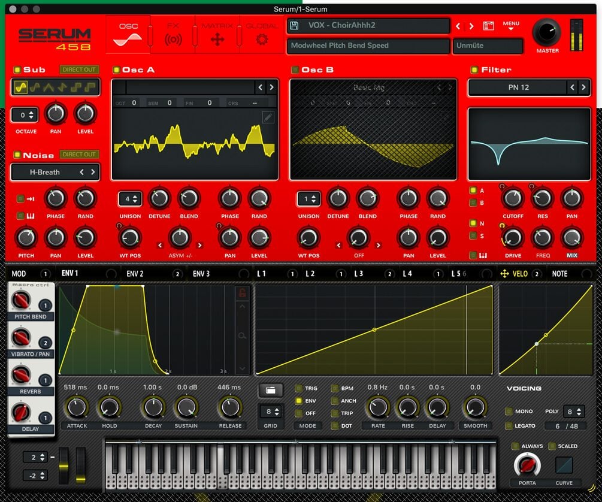Open the preset browser icon
Image resolution: width=602 pixels, height=502 pixels.
point(488,26)
